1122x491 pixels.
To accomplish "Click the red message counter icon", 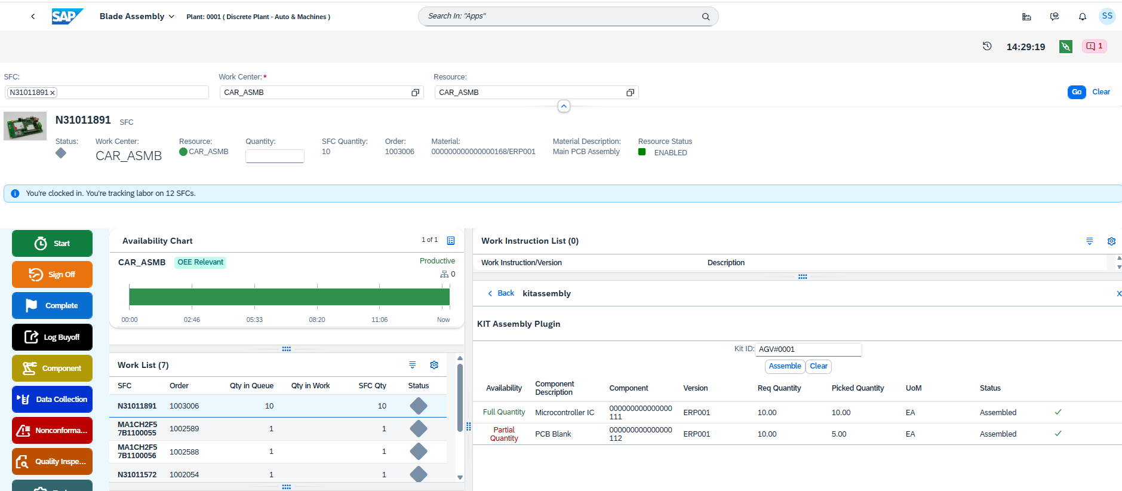I will tap(1094, 46).
